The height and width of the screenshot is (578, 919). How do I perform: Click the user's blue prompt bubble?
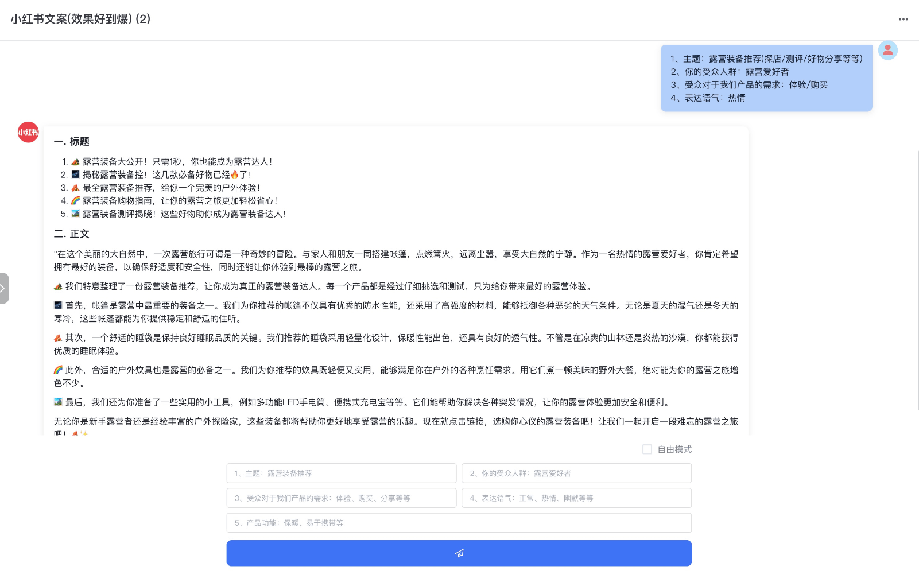(766, 78)
